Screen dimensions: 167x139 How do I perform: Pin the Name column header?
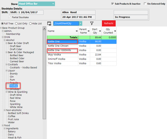point(76,31)
